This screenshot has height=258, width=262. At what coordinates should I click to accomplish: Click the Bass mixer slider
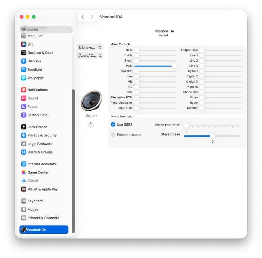tap(155, 50)
